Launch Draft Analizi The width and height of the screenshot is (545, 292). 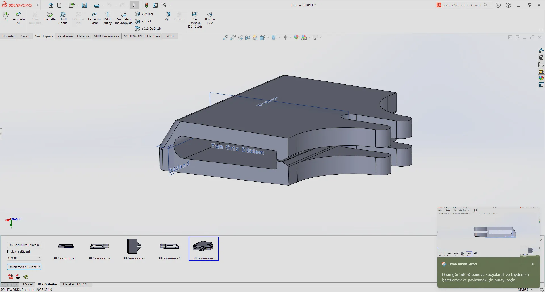(63, 18)
